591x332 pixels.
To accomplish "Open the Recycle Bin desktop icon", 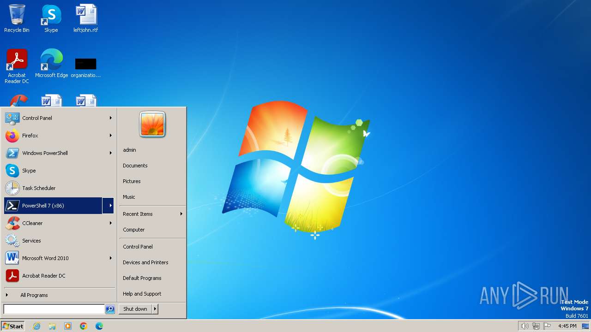I will pos(17,18).
